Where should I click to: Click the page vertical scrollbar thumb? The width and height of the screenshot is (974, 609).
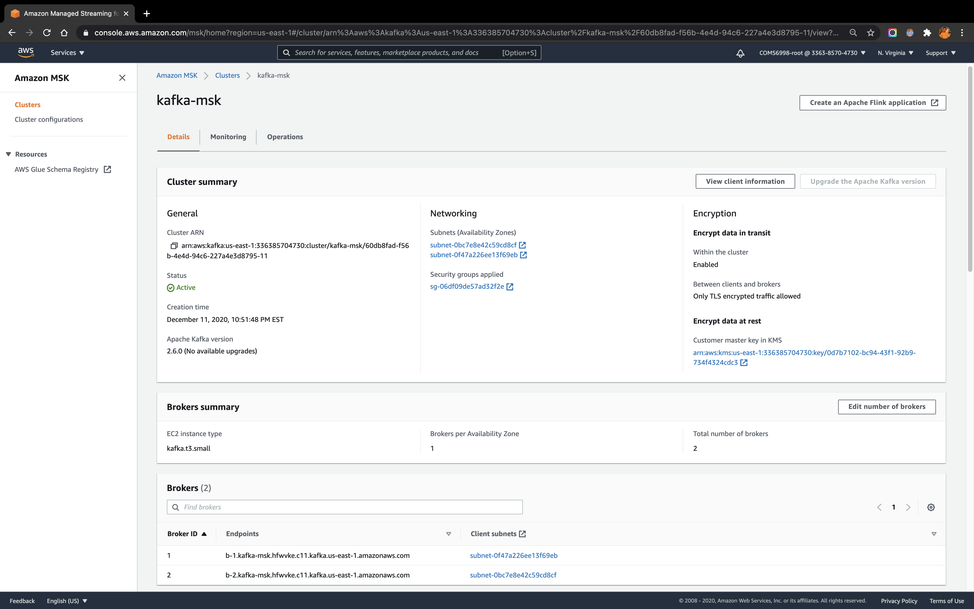970,169
